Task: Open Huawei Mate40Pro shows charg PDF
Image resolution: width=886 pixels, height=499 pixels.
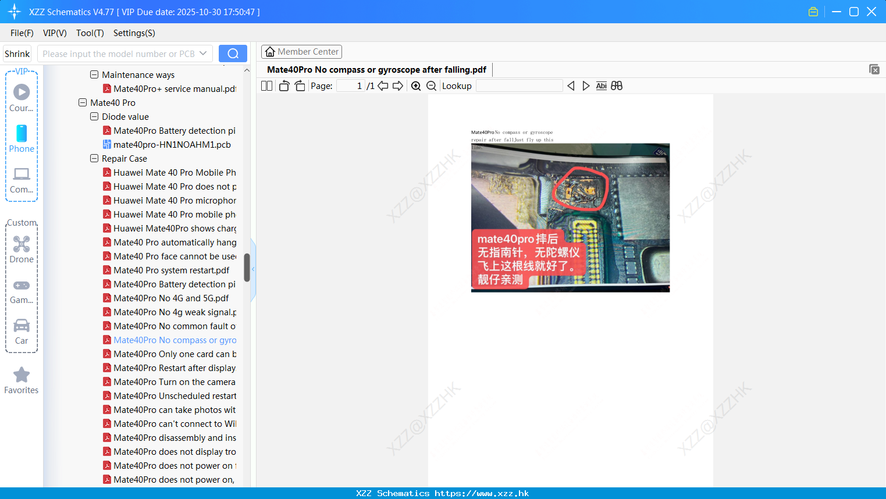Action: coord(169,228)
